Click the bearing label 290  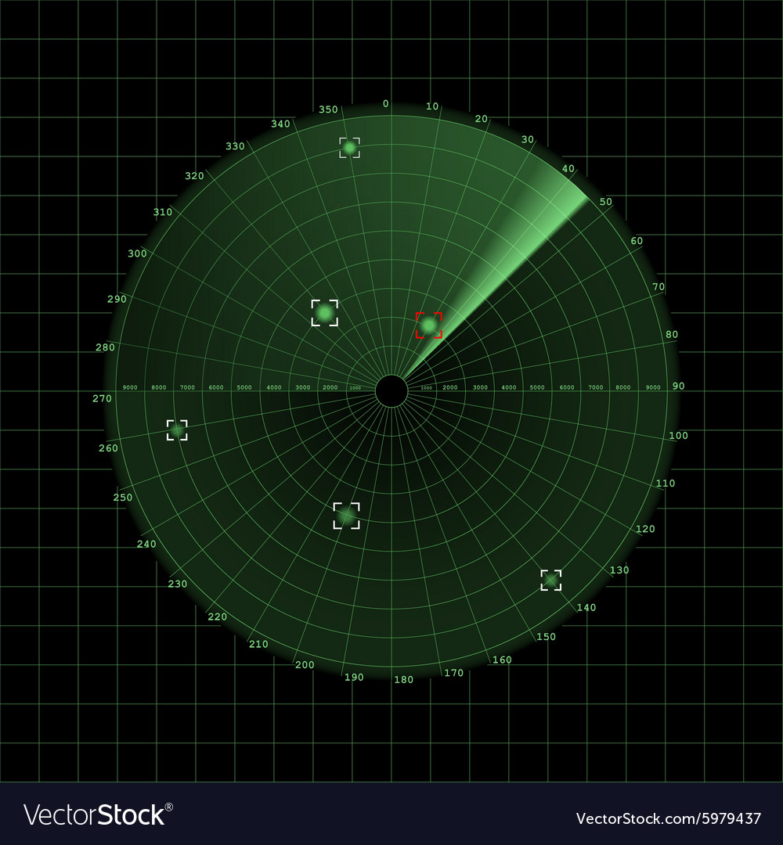pos(117,299)
